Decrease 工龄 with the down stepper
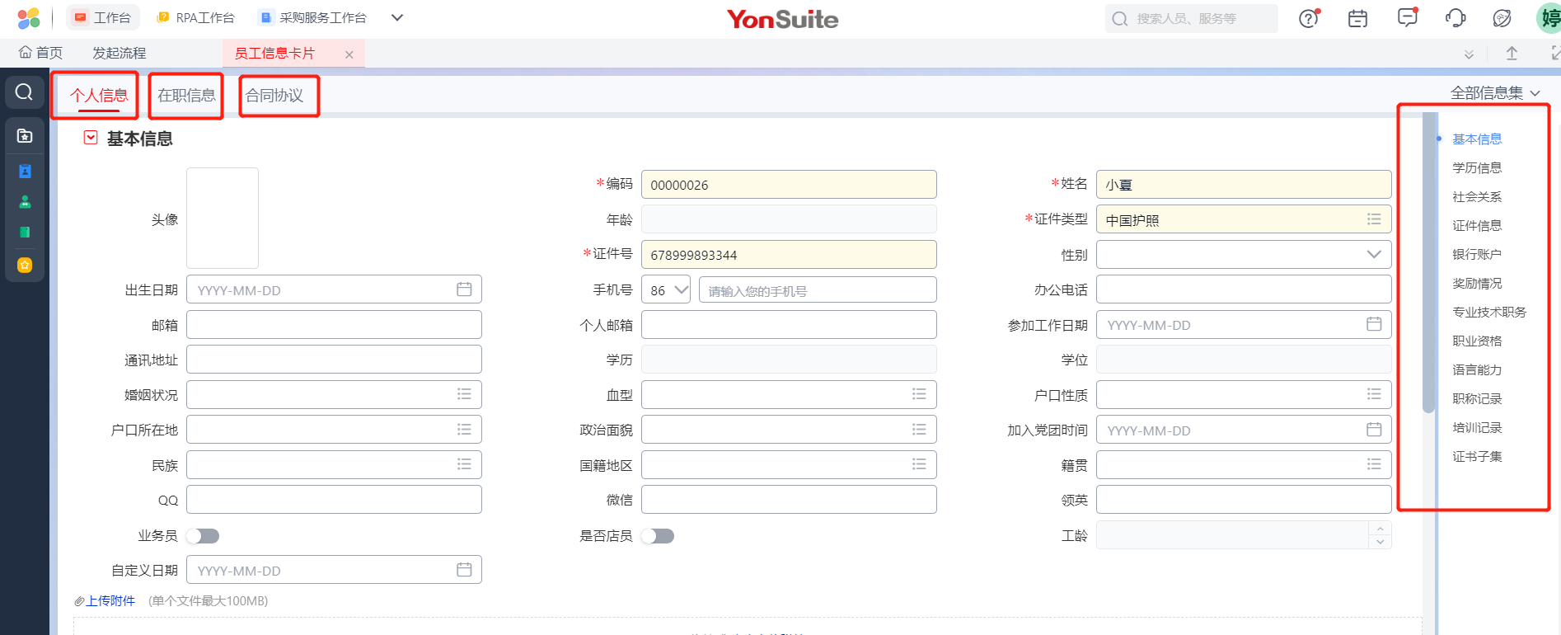 (1381, 542)
